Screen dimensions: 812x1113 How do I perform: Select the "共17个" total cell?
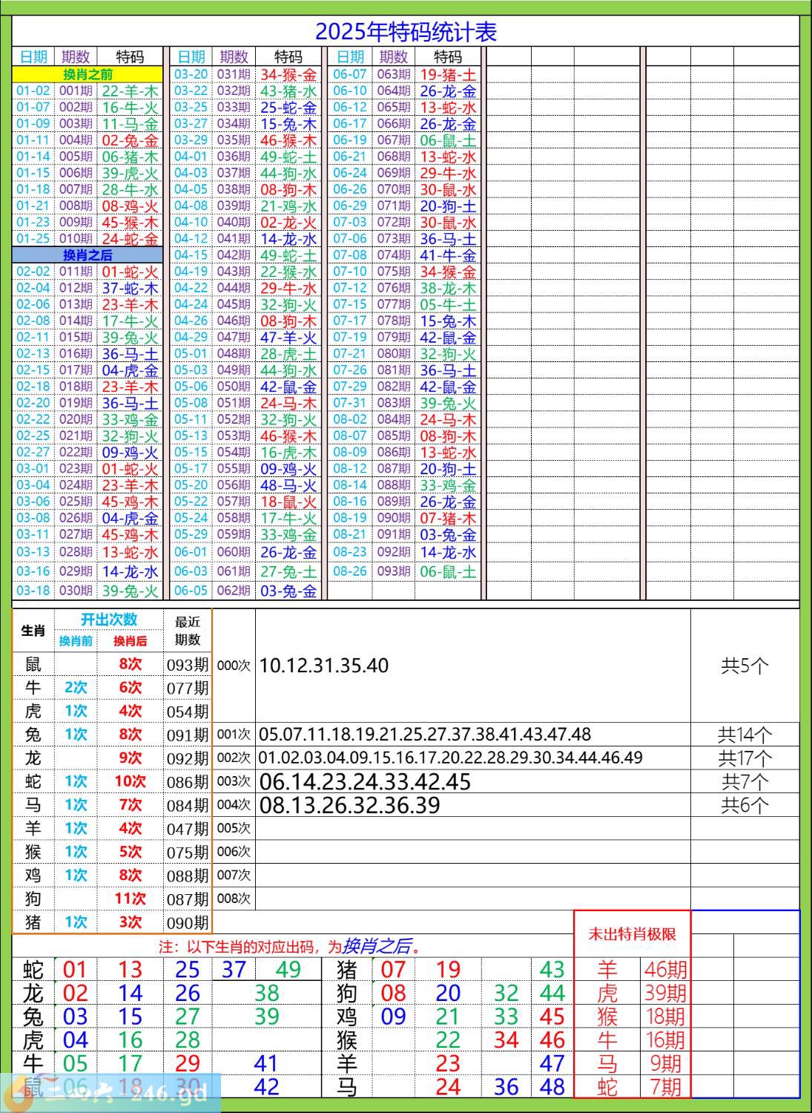click(745, 758)
